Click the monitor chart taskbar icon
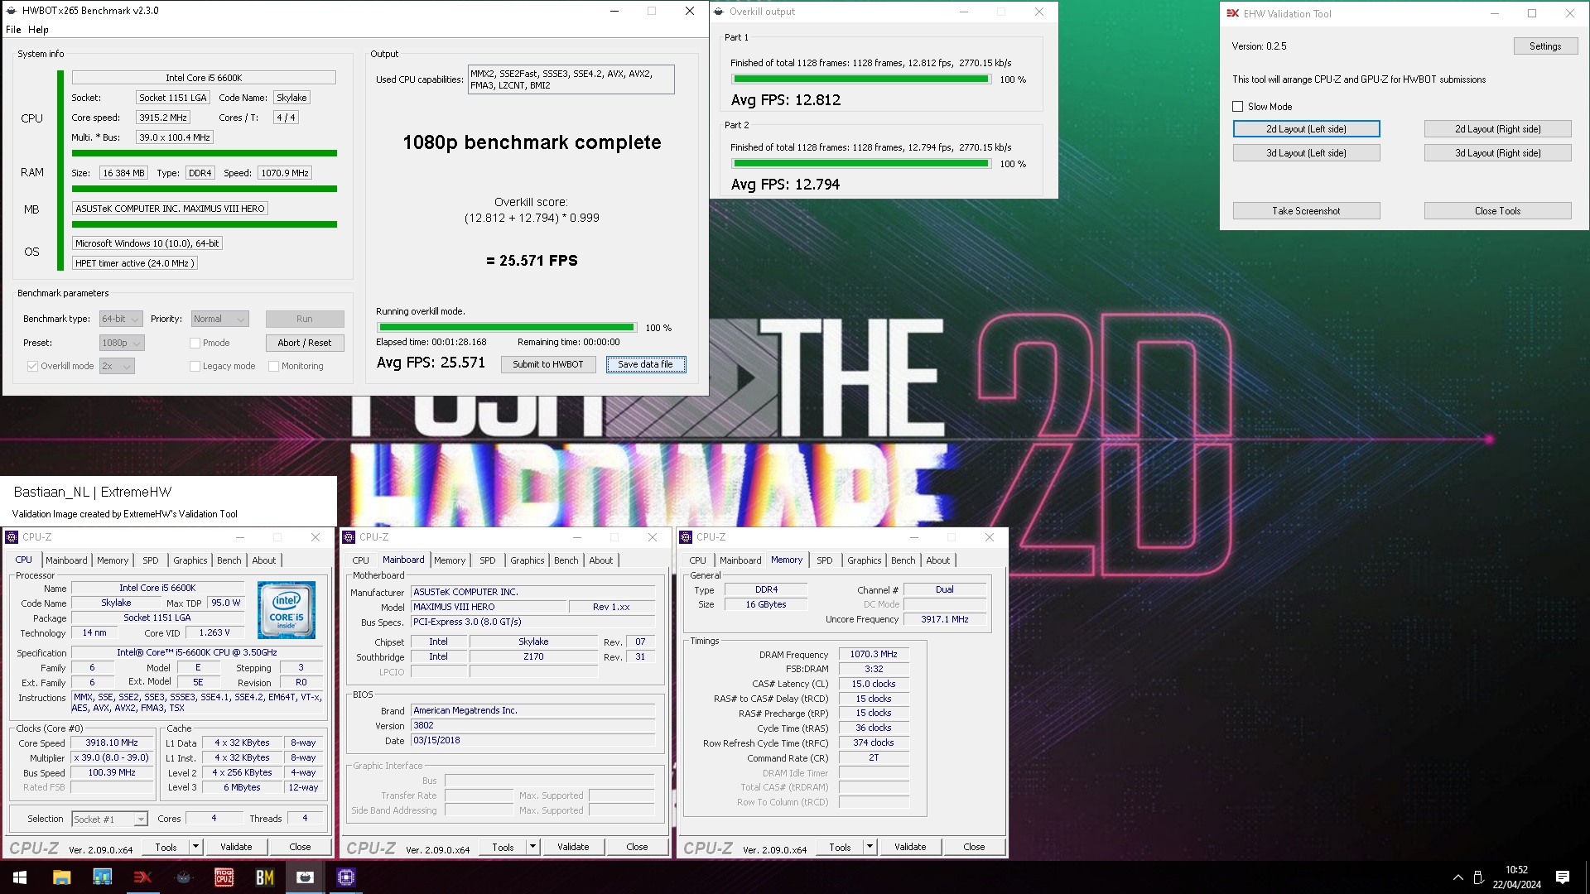The width and height of the screenshot is (1590, 894). click(x=102, y=877)
